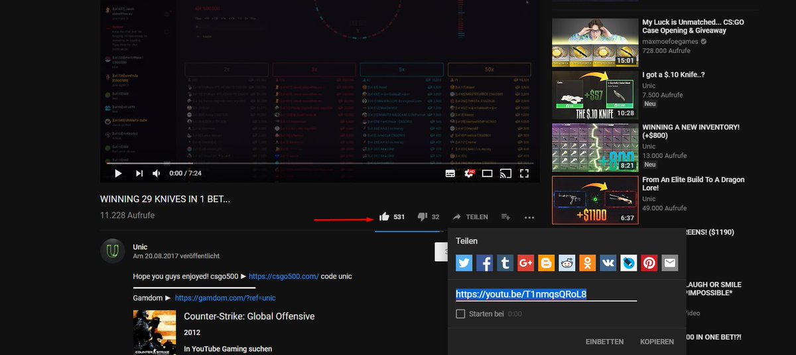Share the video on Blogger

coord(547,263)
